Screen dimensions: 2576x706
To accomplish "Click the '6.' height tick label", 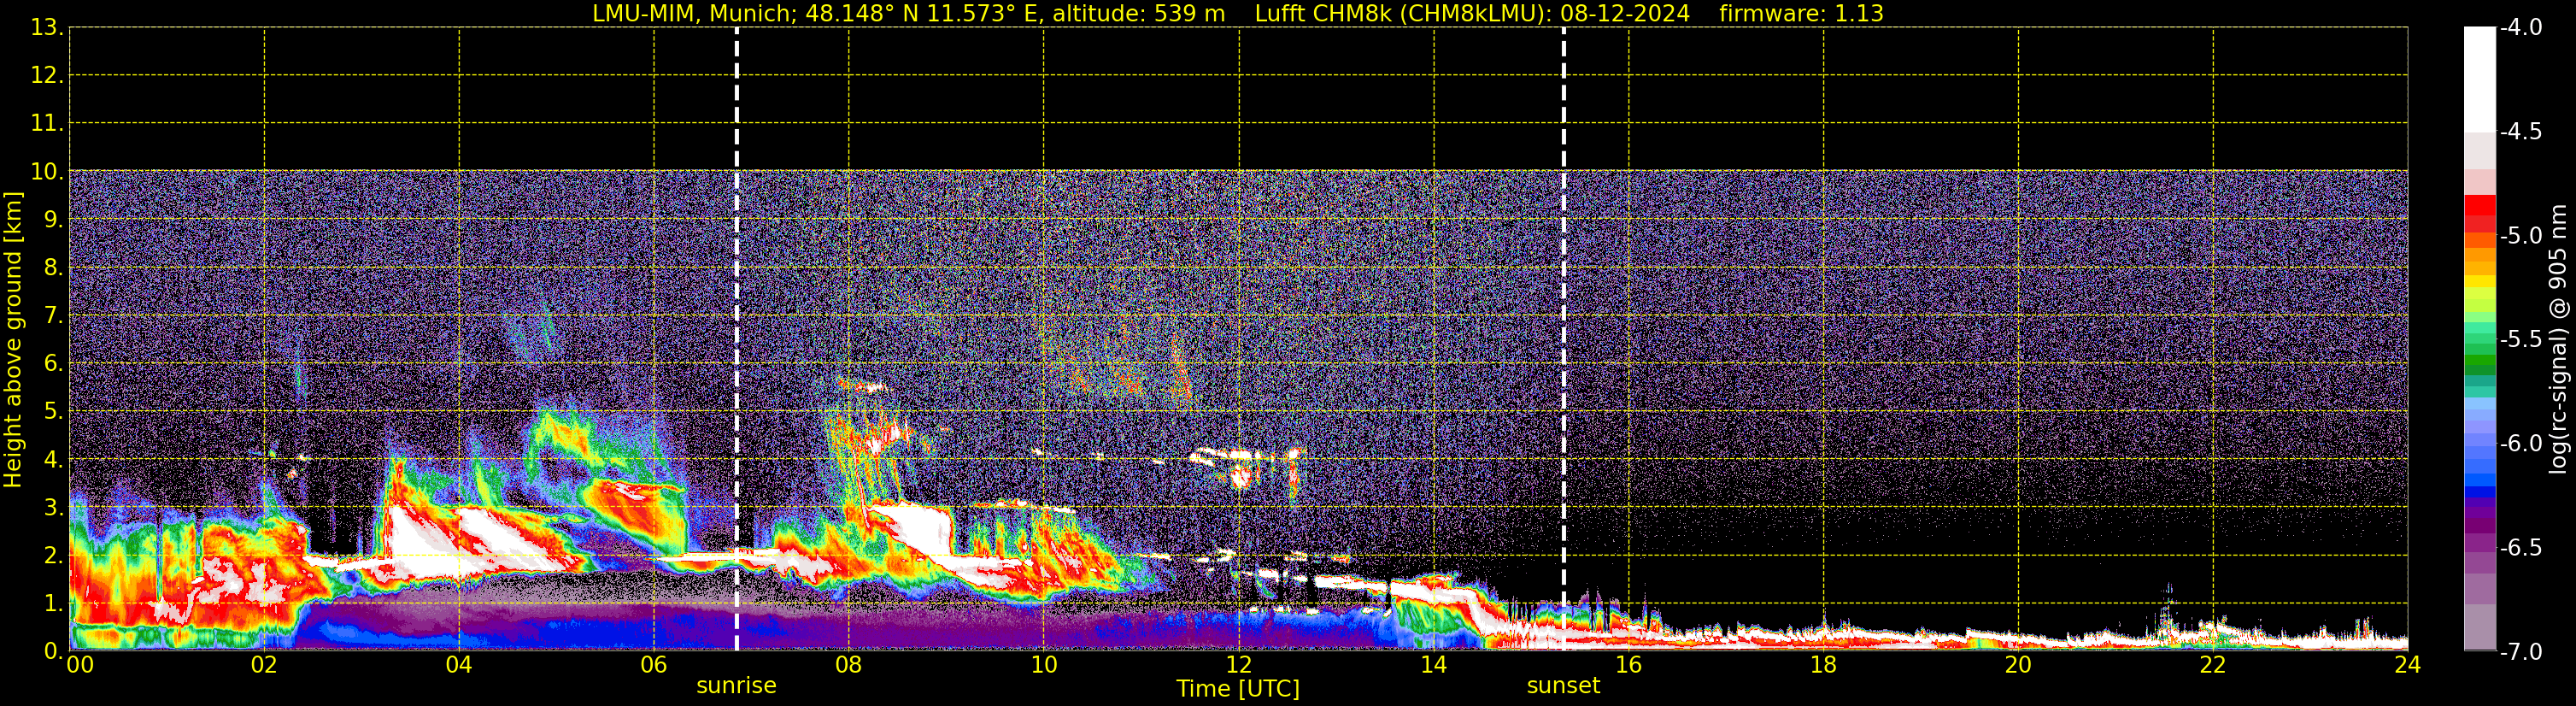I will [x=53, y=364].
